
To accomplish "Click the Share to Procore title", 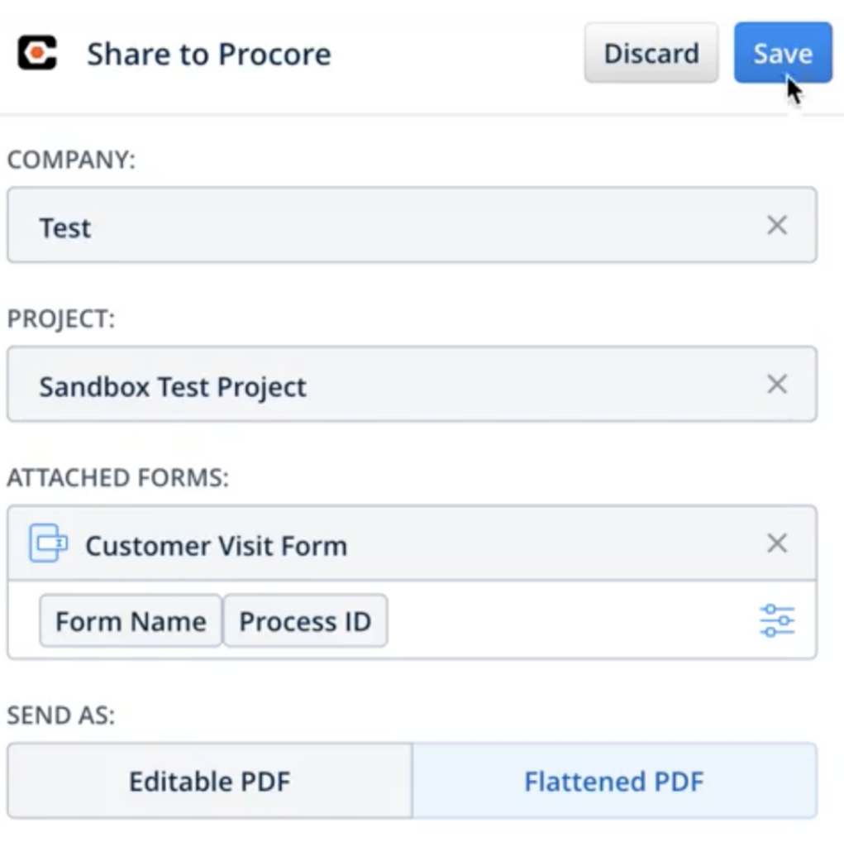I will [x=208, y=55].
